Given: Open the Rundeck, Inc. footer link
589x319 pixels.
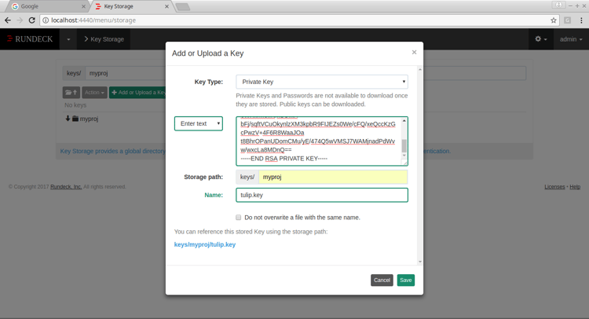Looking at the screenshot, I should 66,187.
